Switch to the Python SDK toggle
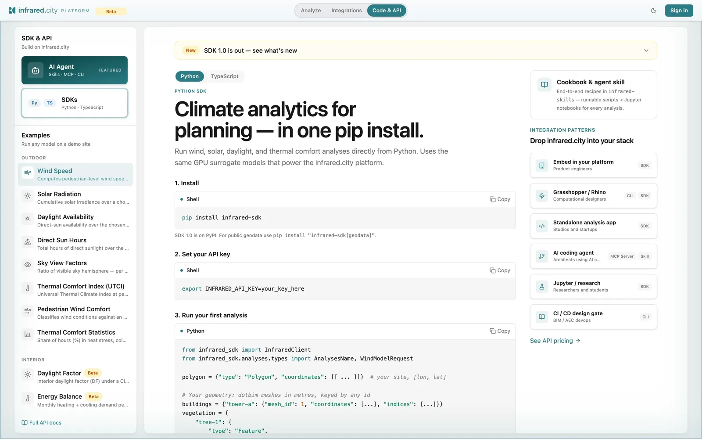This screenshot has width=702, height=439. 190,76
